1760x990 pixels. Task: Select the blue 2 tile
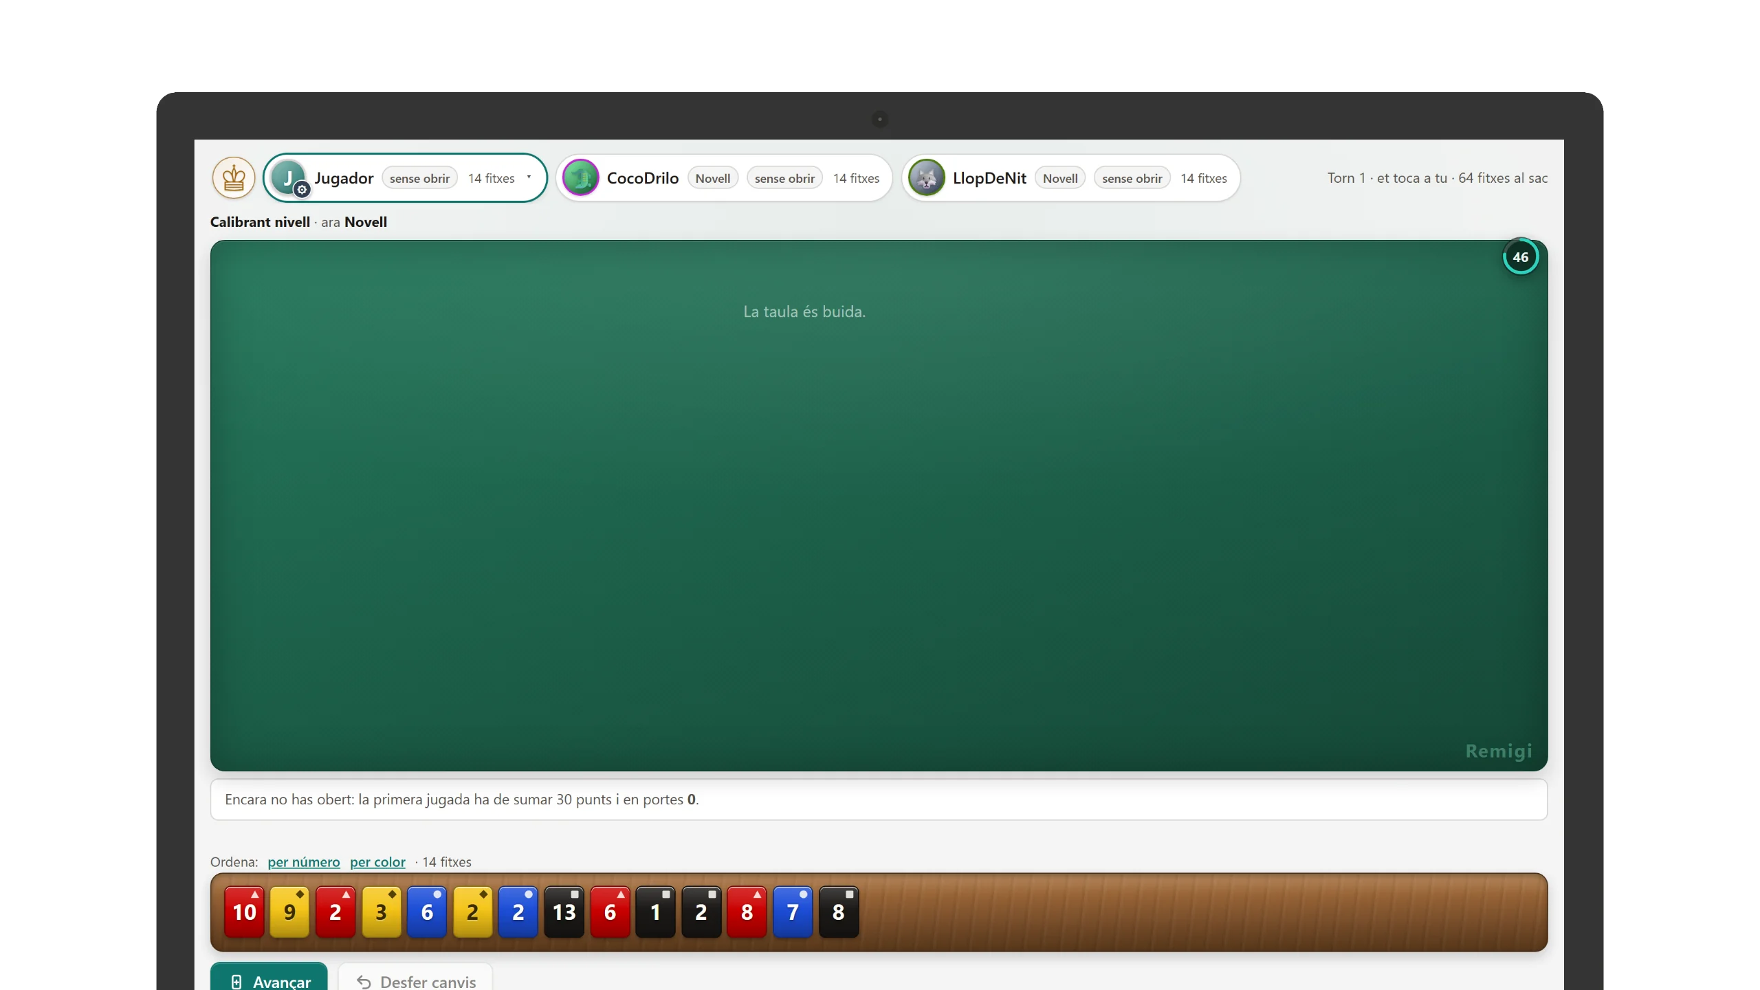518,912
